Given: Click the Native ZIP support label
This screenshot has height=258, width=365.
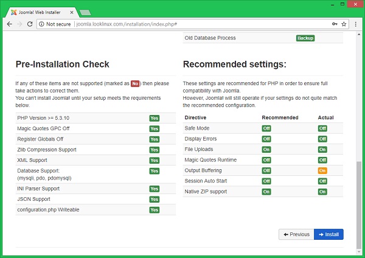Looking at the screenshot, I should pos(206,192).
